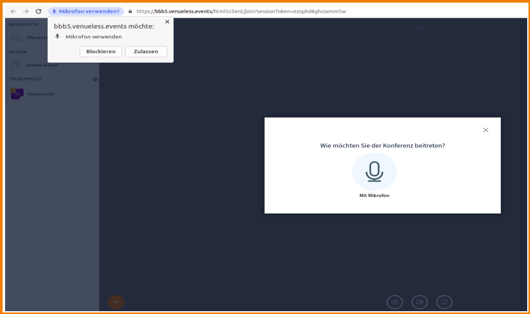Go back to the previous page

pos(13,11)
